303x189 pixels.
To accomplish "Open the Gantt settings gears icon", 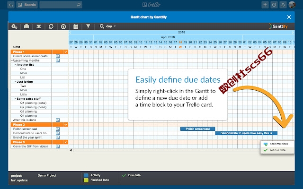I will [x=14, y=26].
